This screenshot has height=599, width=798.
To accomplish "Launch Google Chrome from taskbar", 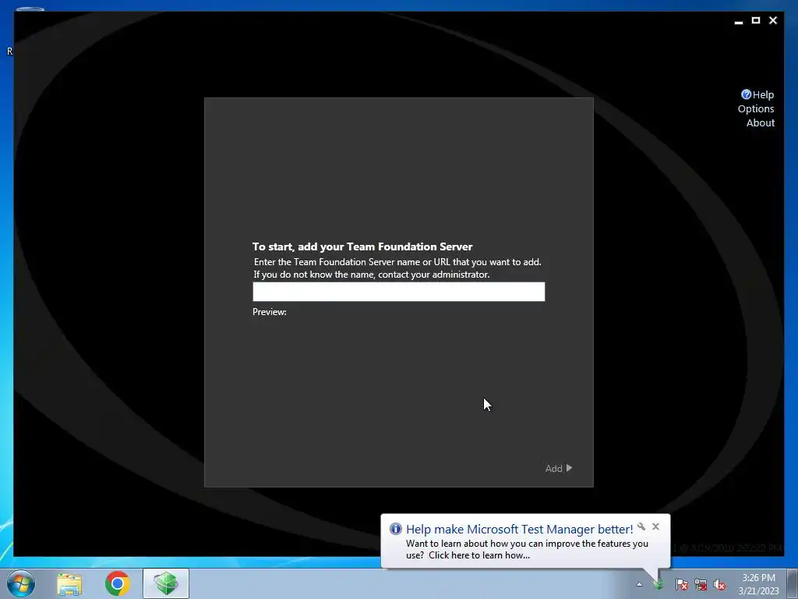I will click(118, 583).
